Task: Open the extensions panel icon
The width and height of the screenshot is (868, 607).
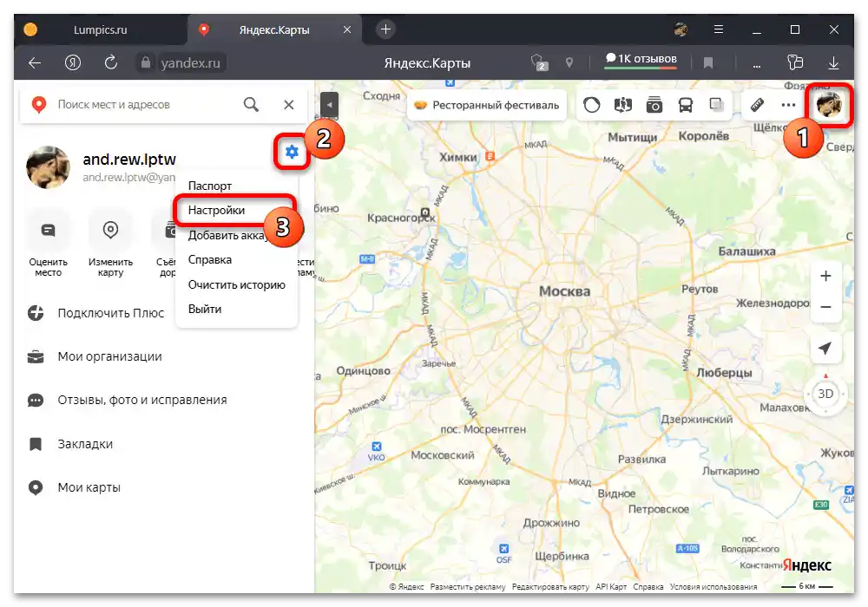Action: (795, 62)
